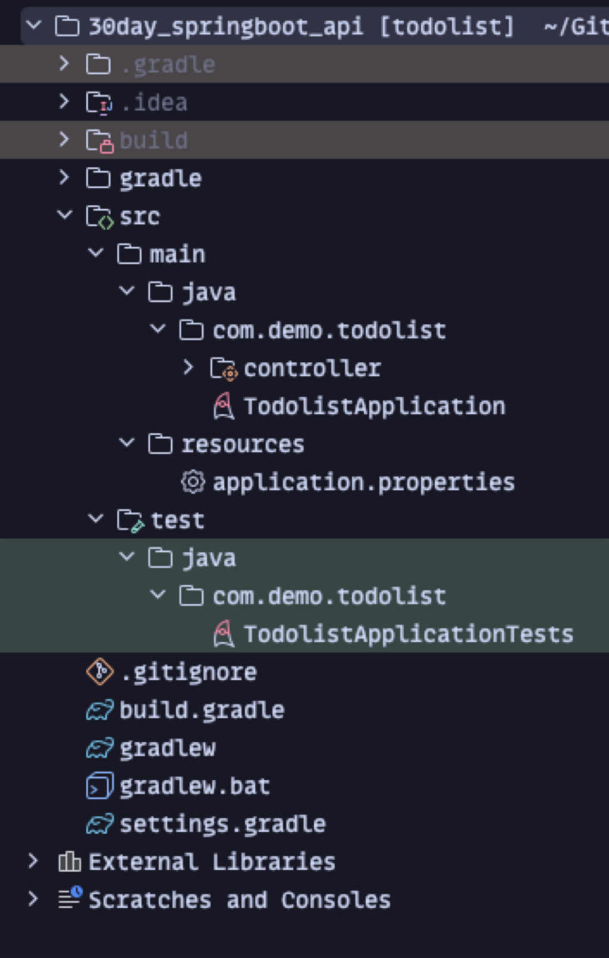Collapse the src folder
This screenshot has height=958, width=609.
[65, 215]
